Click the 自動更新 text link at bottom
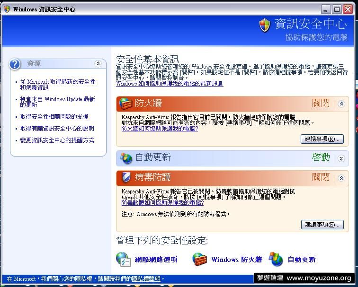 click(302, 260)
